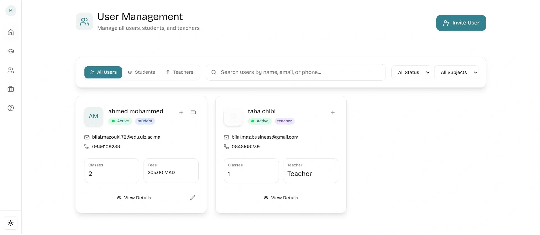Image resolution: width=540 pixels, height=235 pixels.
Task: Click the Invite User button
Action: pos(461,23)
